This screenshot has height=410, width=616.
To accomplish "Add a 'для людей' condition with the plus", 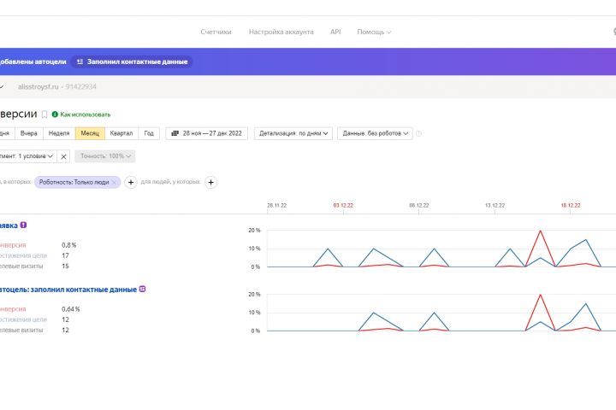I will (211, 182).
